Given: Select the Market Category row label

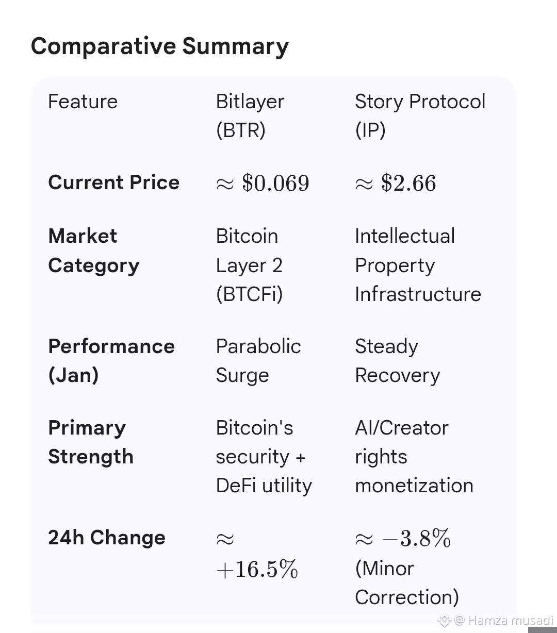Looking at the screenshot, I should (x=94, y=251).
